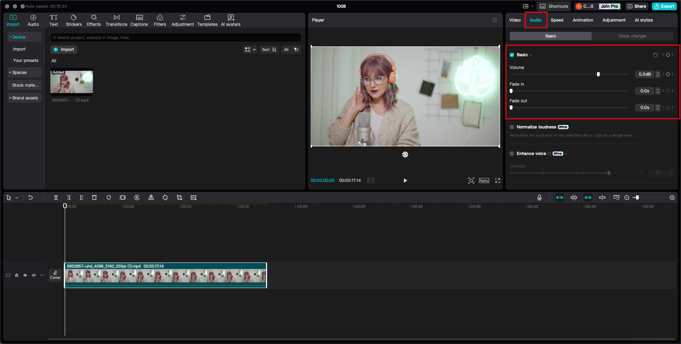Lock the video track
This screenshot has height=344, width=681.
click(16, 275)
